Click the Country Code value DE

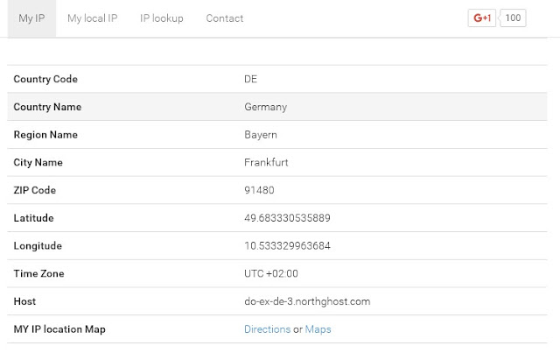tap(251, 80)
